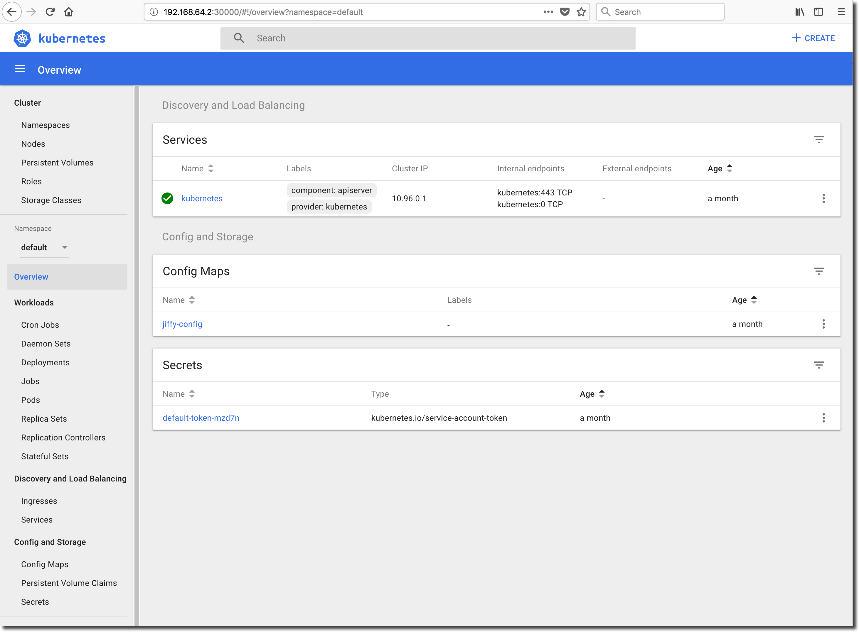Focus the dashboard Search field
Screen dimensions: 859x632
pyautogui.click(x=427, y=38)
